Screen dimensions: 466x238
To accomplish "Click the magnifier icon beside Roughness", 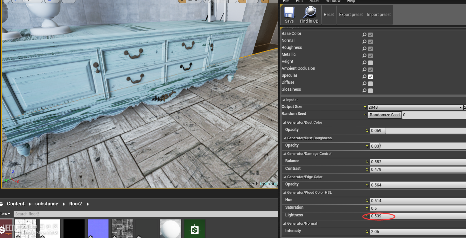I will click(x=364, y=49).
